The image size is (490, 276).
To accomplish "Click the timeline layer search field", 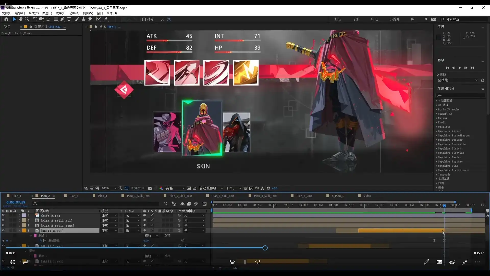I will 97,204.
